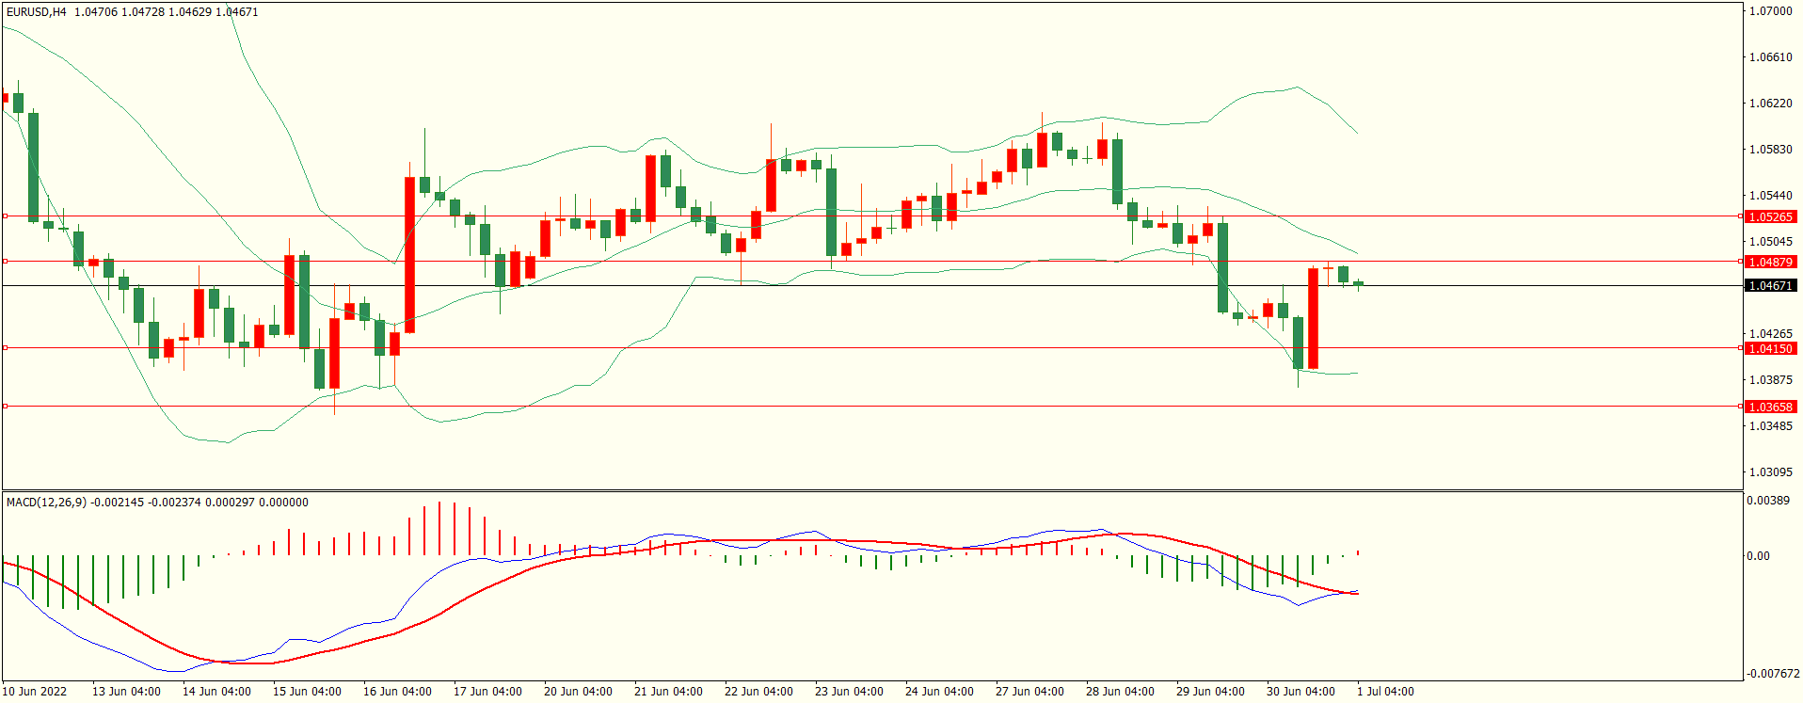Viewport: 1803px width, 703px height.
Task: Select left-edge handle of the 1.05265 horizontal line
Action: coord(5,216)
